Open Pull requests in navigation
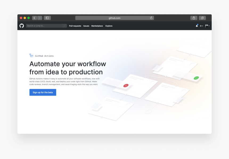Viewport: 229px width, 159px height. 75,26
